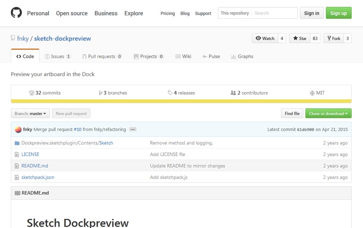This screenshot has height=228, width=363.
Task: Open the Branch: master dropdown
Action: click(30, 114)
